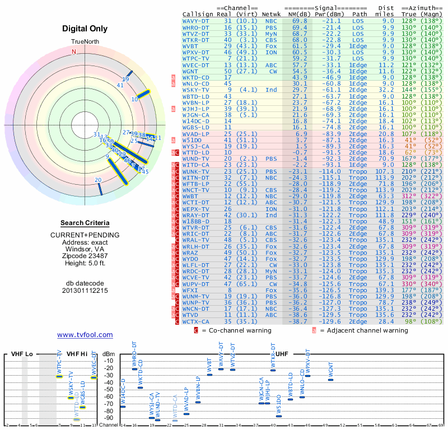Viewport: 448px width, 430px height.
Task: Click channel 20 label on the radar plot
Action: point(98,180)
